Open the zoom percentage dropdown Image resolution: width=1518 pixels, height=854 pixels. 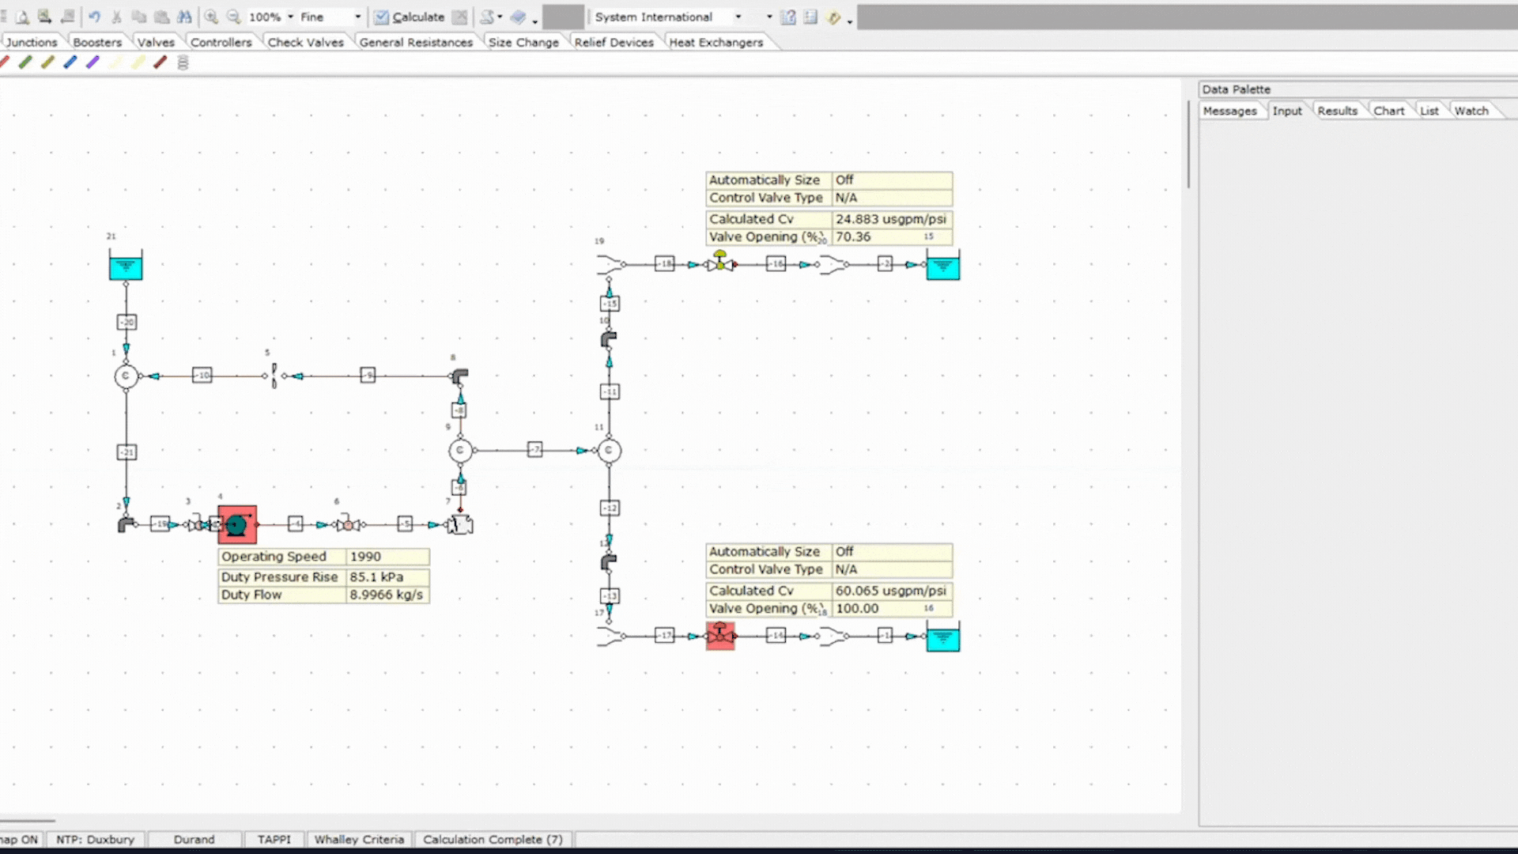point(290,17)
